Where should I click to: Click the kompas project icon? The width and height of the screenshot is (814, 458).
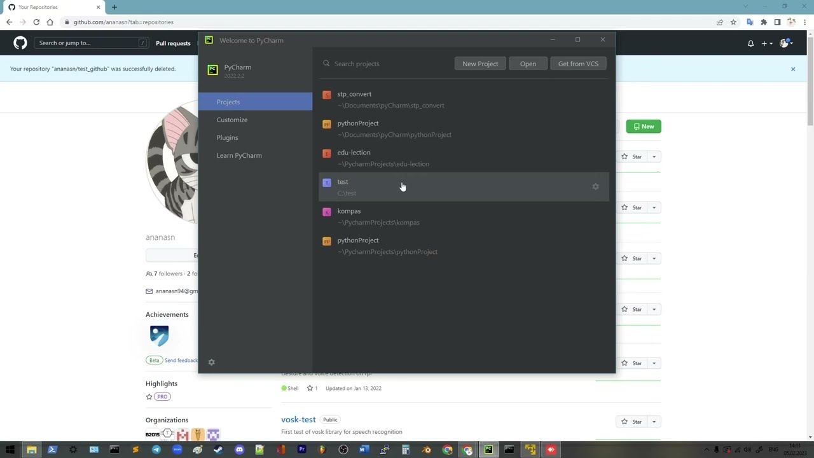tap(327, 212)
